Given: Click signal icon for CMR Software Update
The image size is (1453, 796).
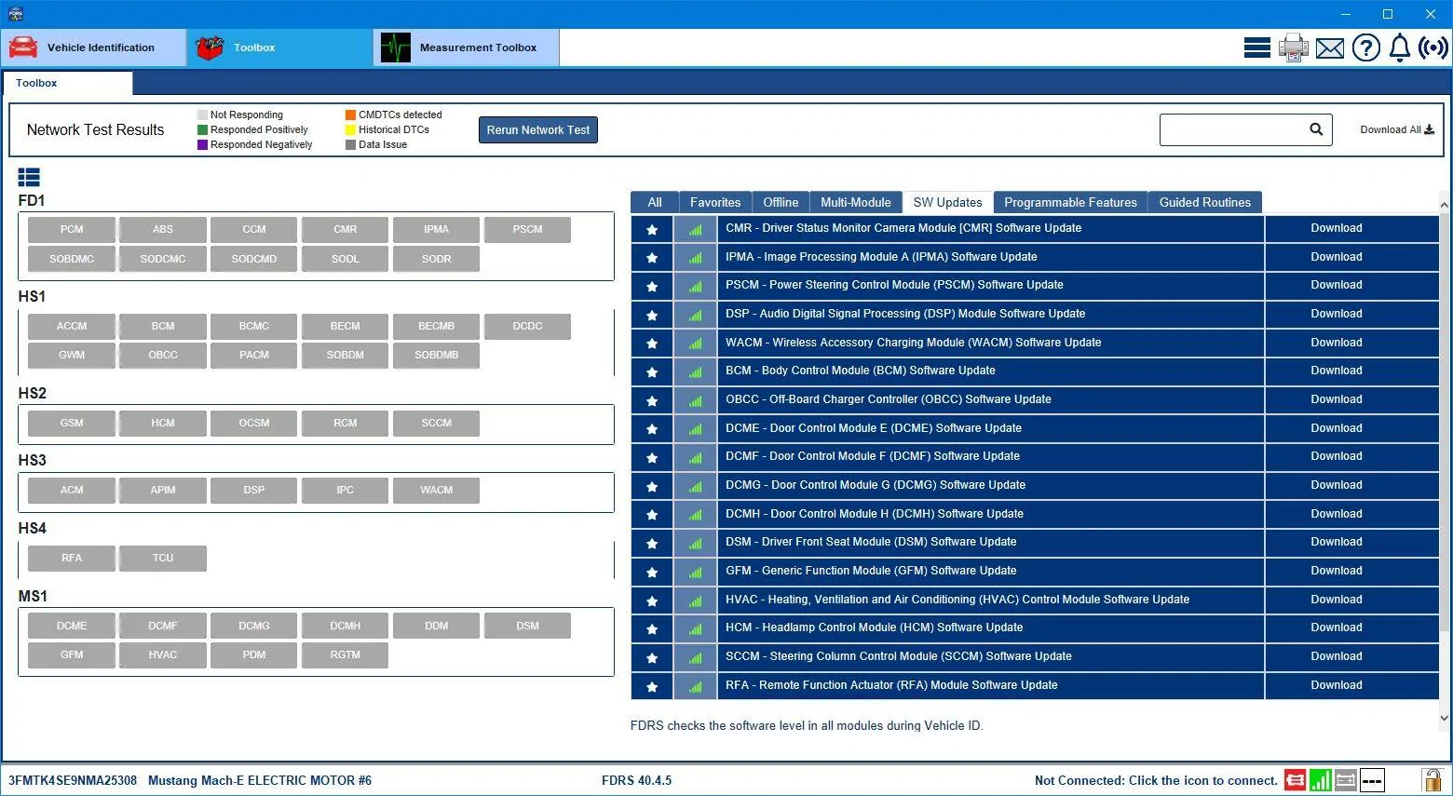Looking at the screenshot, I should pos(695,229).
